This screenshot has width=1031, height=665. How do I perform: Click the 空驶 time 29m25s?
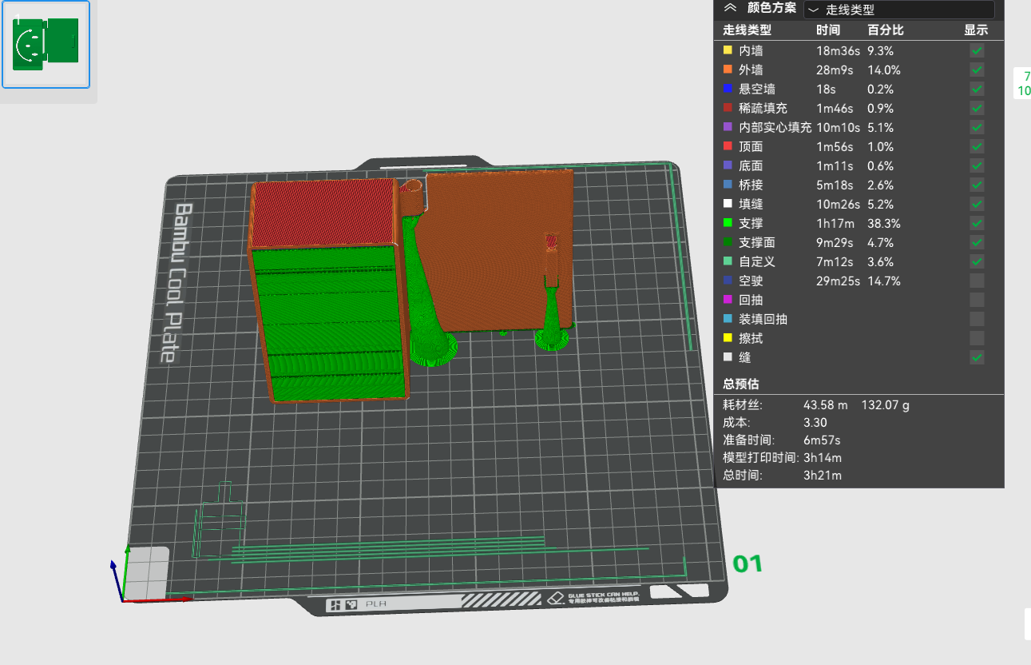point(838,281)
